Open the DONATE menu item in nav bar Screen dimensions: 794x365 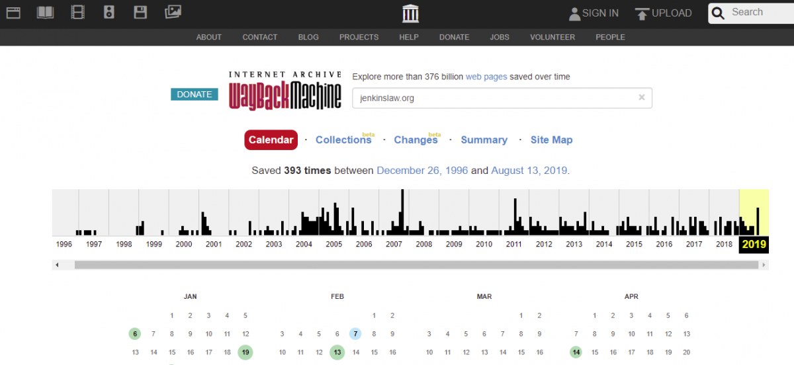tap(455, 37)
